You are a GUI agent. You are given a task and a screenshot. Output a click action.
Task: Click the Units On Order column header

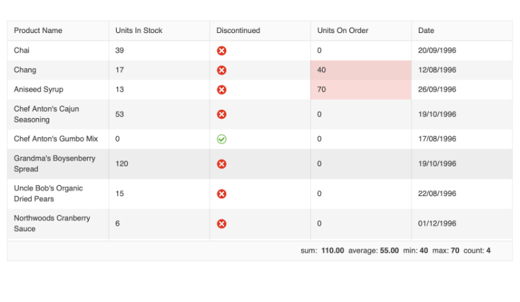point(342,30)
